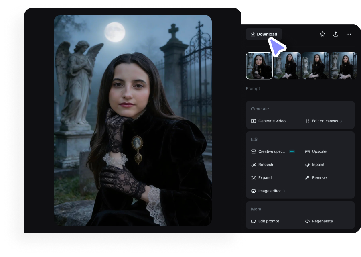
Task: Open the Image editor chevron arrow
Action: click(x=284, y=191)
